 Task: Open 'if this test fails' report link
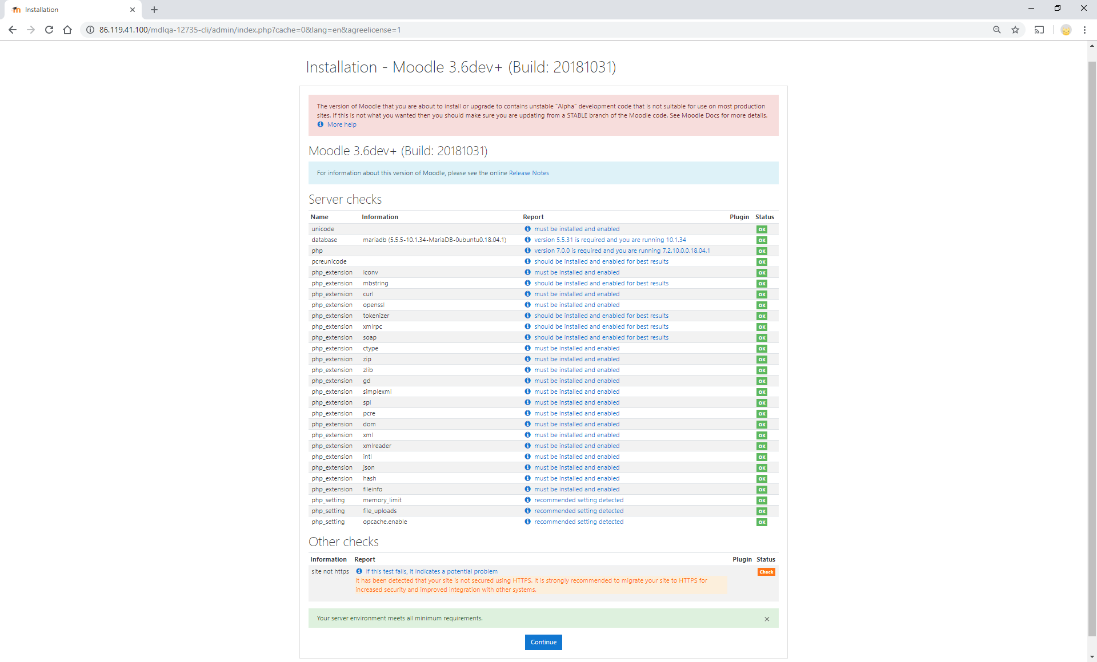(x=431, y=571)
